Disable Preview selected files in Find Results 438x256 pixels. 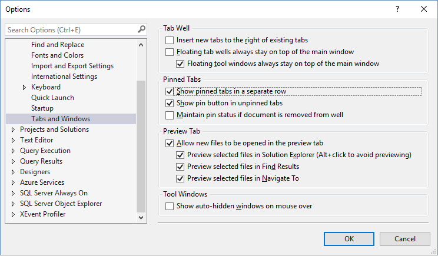click(181, 167)
